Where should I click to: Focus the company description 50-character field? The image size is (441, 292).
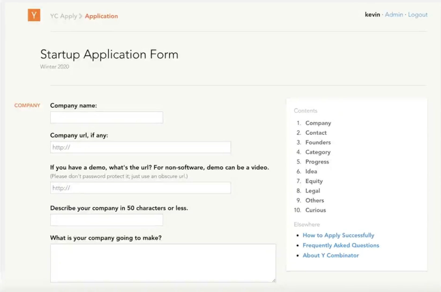click(x=106, y=220)
